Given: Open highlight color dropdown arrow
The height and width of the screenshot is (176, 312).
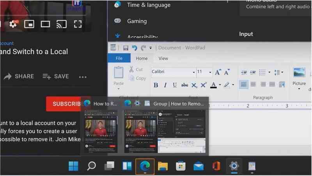Looking at the screenshot, I should (x=233, y=85).
